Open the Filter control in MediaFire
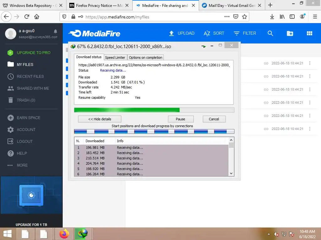The height and width of the screenshot is (240, 321). (245, 33)
